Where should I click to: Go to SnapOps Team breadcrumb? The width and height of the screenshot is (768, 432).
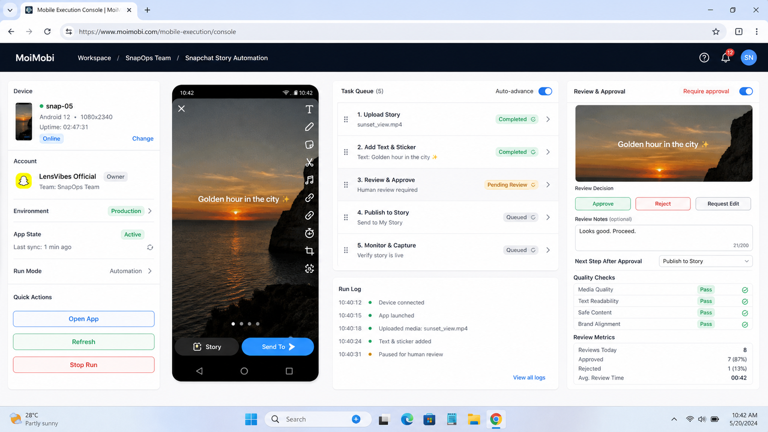148,58
